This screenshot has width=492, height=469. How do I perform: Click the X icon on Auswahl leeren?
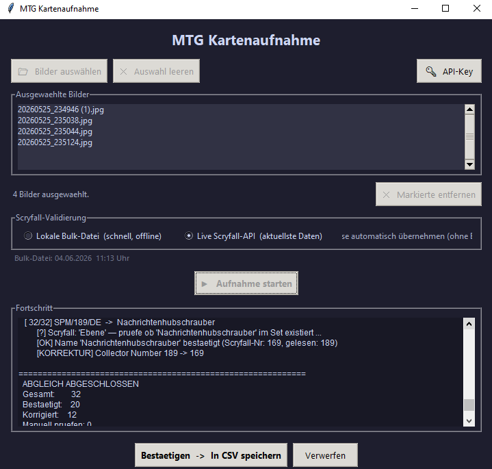[x=124, y=72]
